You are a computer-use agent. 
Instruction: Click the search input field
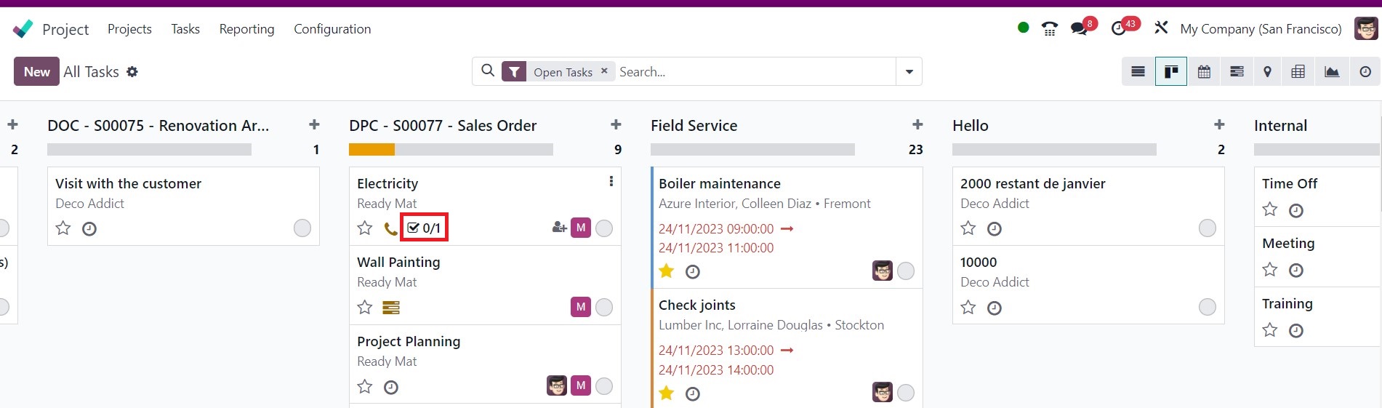(752, 71)
